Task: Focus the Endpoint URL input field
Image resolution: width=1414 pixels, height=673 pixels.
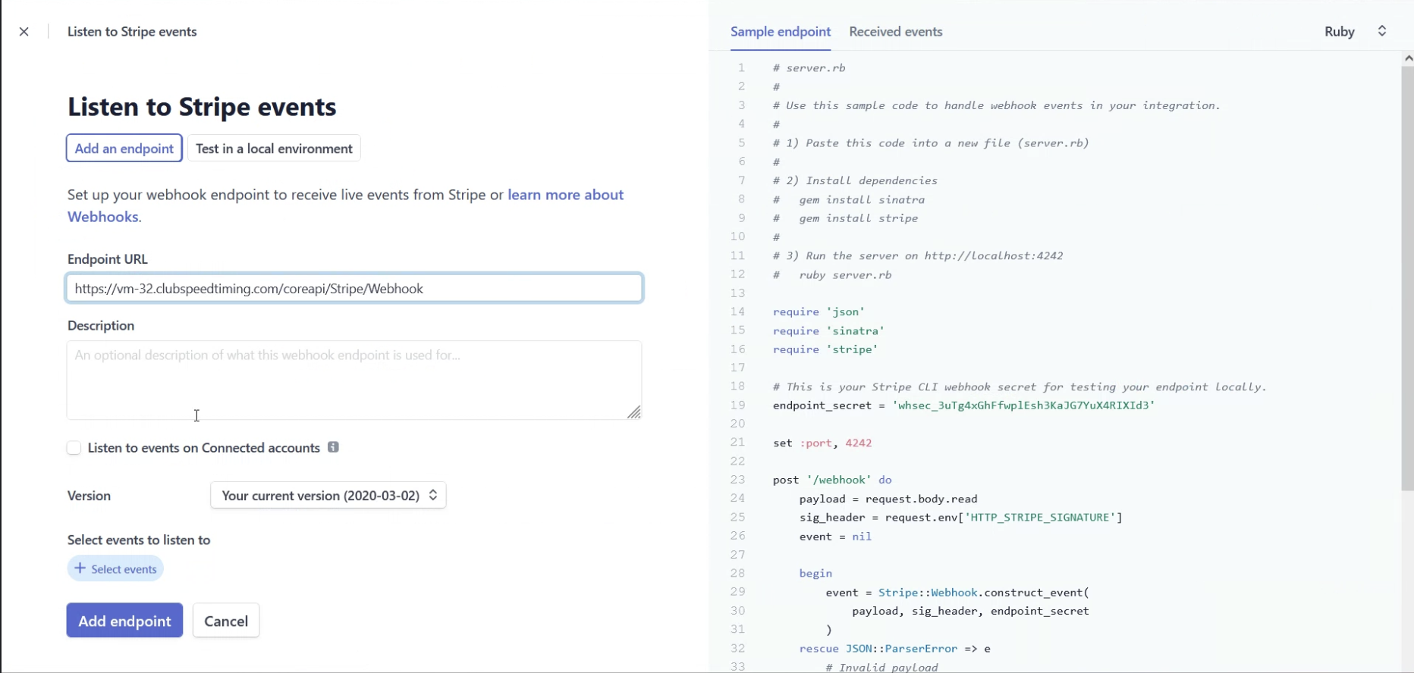Action: coord(354,288)
